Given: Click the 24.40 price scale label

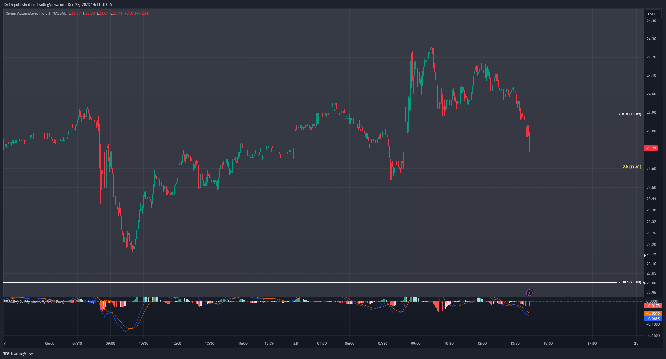Looking at the screenshot, I should pyautogui.click(x=651, y=21).
